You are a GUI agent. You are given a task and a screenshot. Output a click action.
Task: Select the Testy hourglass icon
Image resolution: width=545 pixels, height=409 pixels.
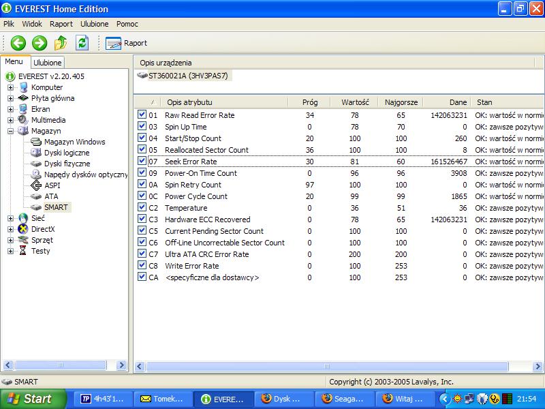23,251
